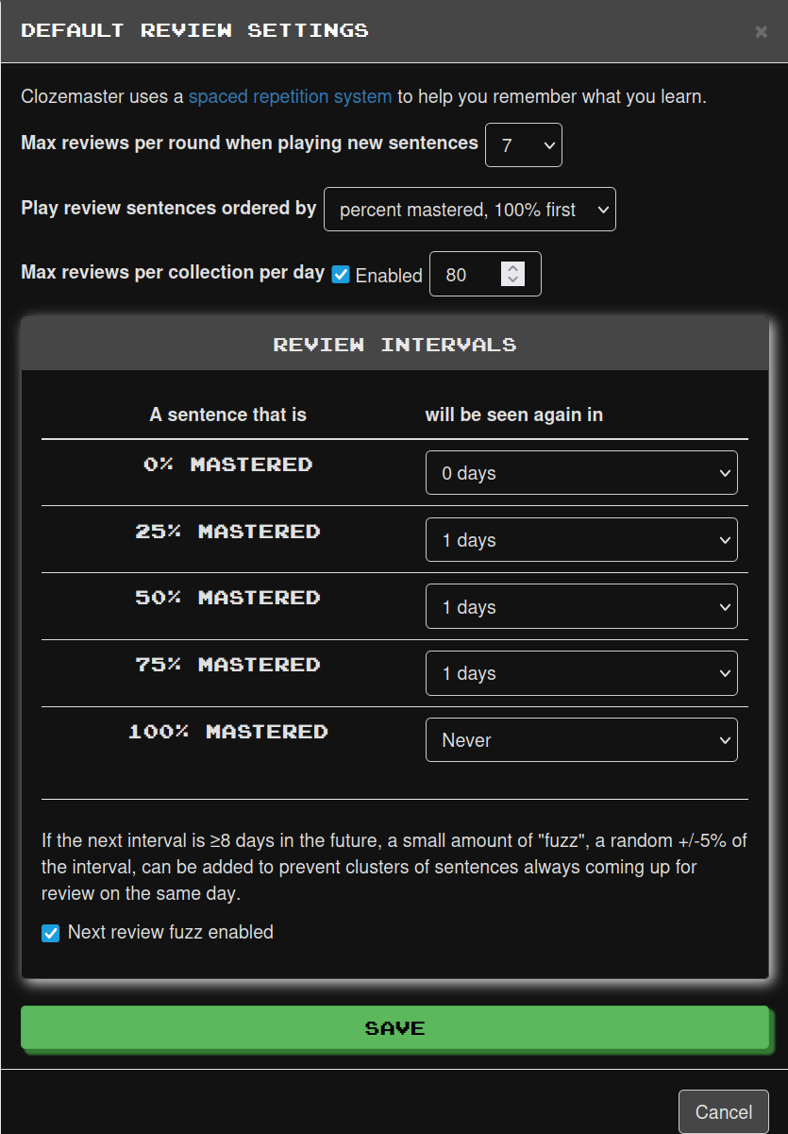The image size is (788, 1134).
Task: Change the 50% Mastered review interval
Action: (580, 607)
